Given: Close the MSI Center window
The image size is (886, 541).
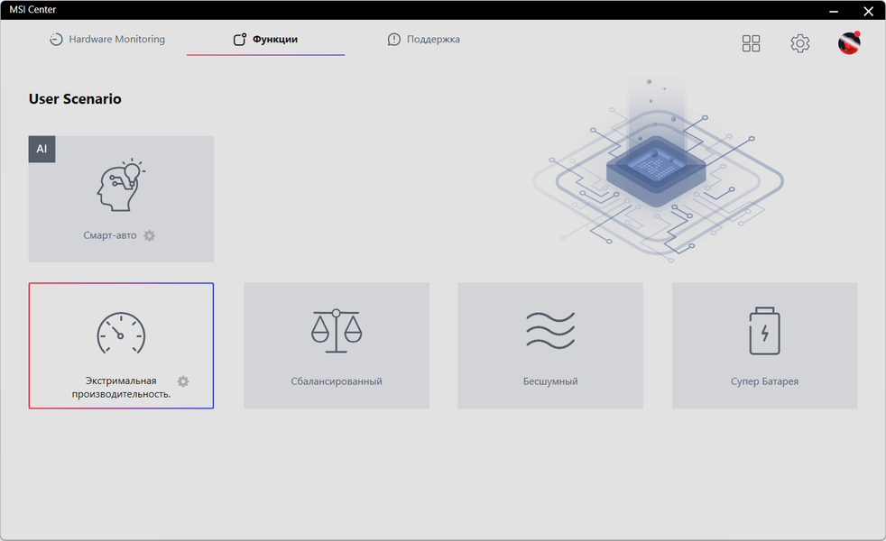Looking at the screenshot, I should point(869,10).
